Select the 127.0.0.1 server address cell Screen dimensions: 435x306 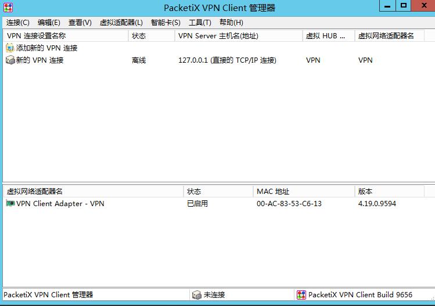click(227, 60)
